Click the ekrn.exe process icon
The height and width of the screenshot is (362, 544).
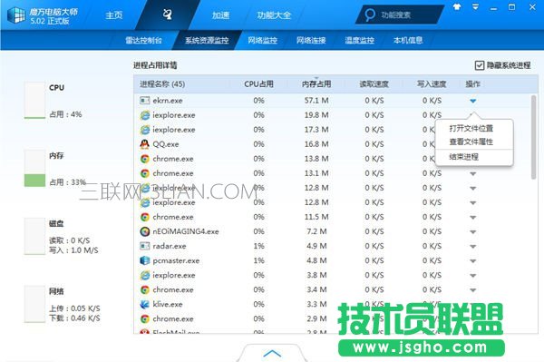coord(144,101)
